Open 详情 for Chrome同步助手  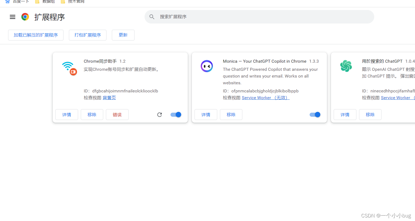click(x=67, y=115)
